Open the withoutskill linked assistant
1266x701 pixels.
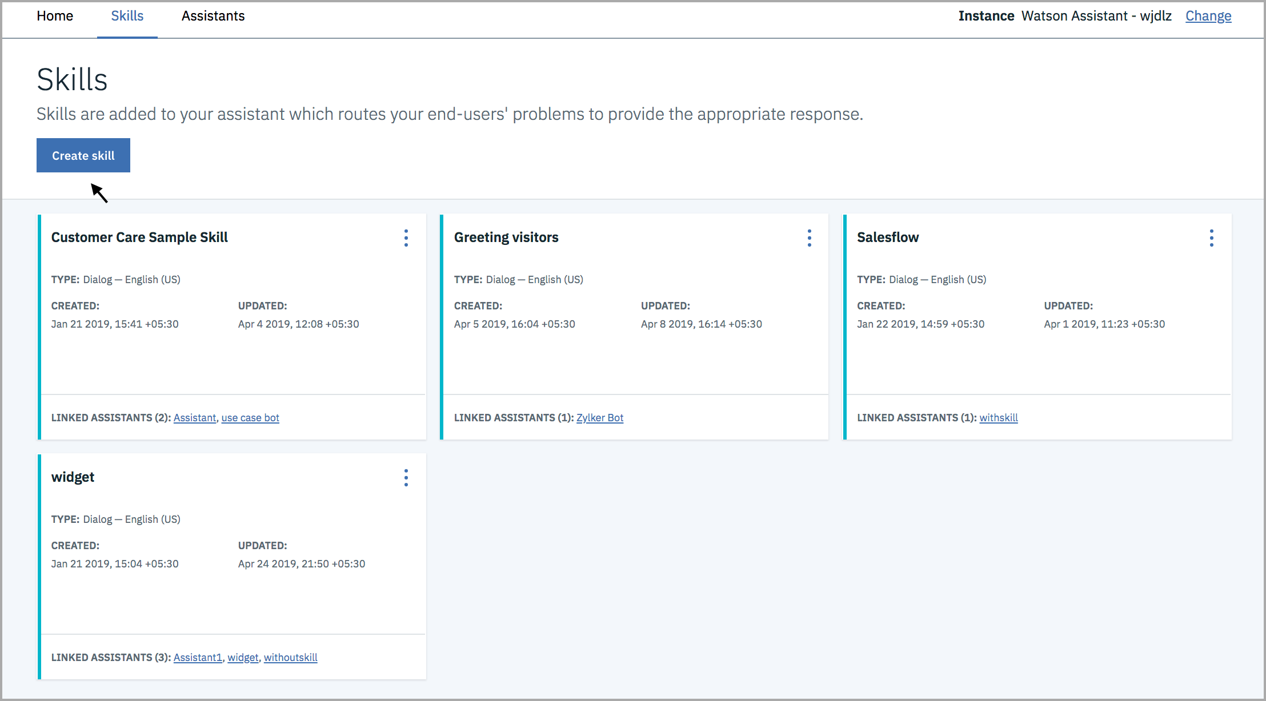(x=290, y=657)
